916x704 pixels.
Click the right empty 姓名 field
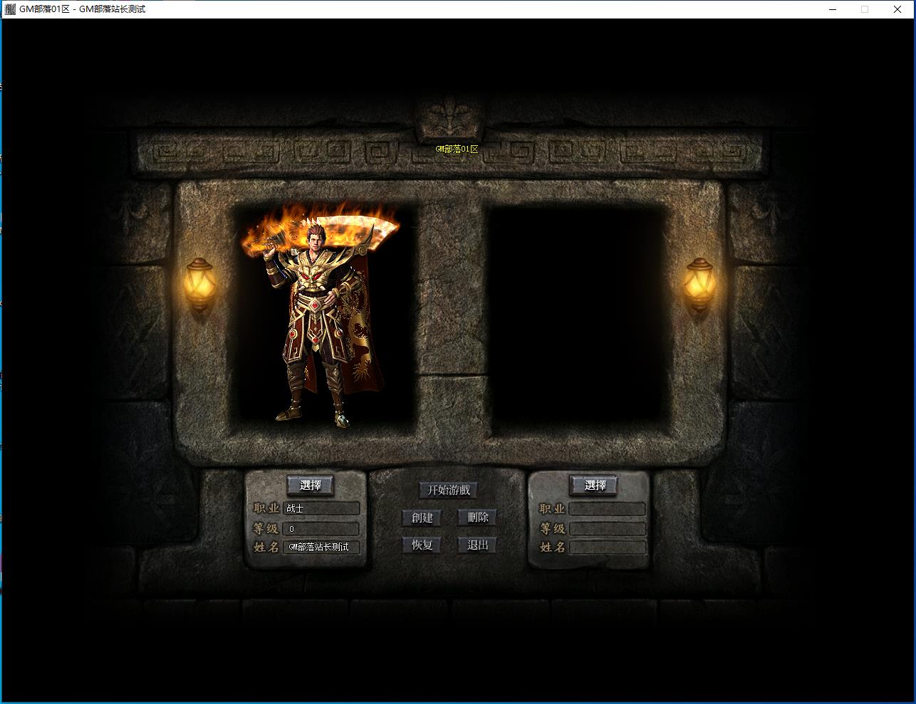tap(608, 547)
